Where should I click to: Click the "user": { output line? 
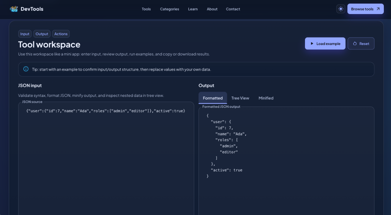(221, 122)
